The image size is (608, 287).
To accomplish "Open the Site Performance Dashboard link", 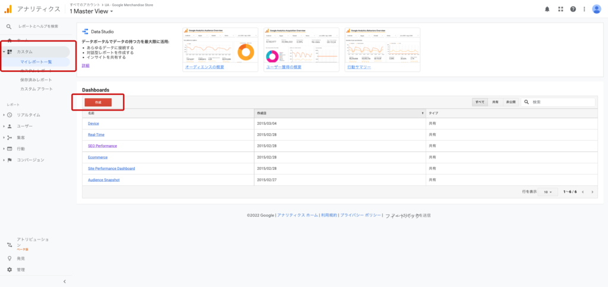I will click(x=111, y=168).
